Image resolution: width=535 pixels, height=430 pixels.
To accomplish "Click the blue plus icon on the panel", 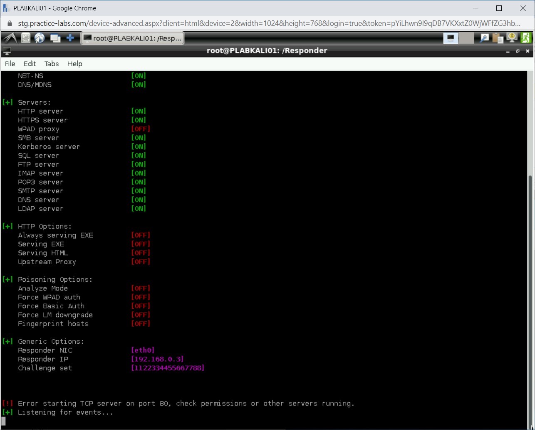I will coord(70,38).
